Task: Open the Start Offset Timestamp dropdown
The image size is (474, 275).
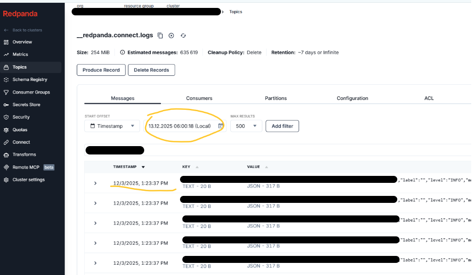Action: point(112,126)
